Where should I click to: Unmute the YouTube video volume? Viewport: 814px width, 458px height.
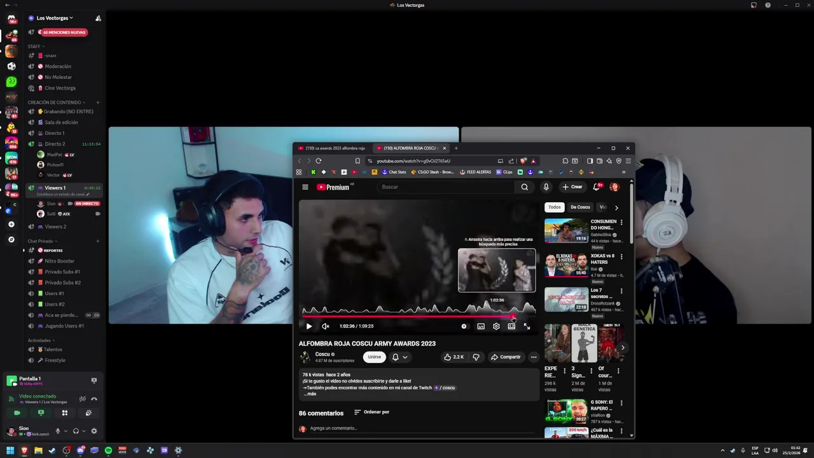[326, 326]
